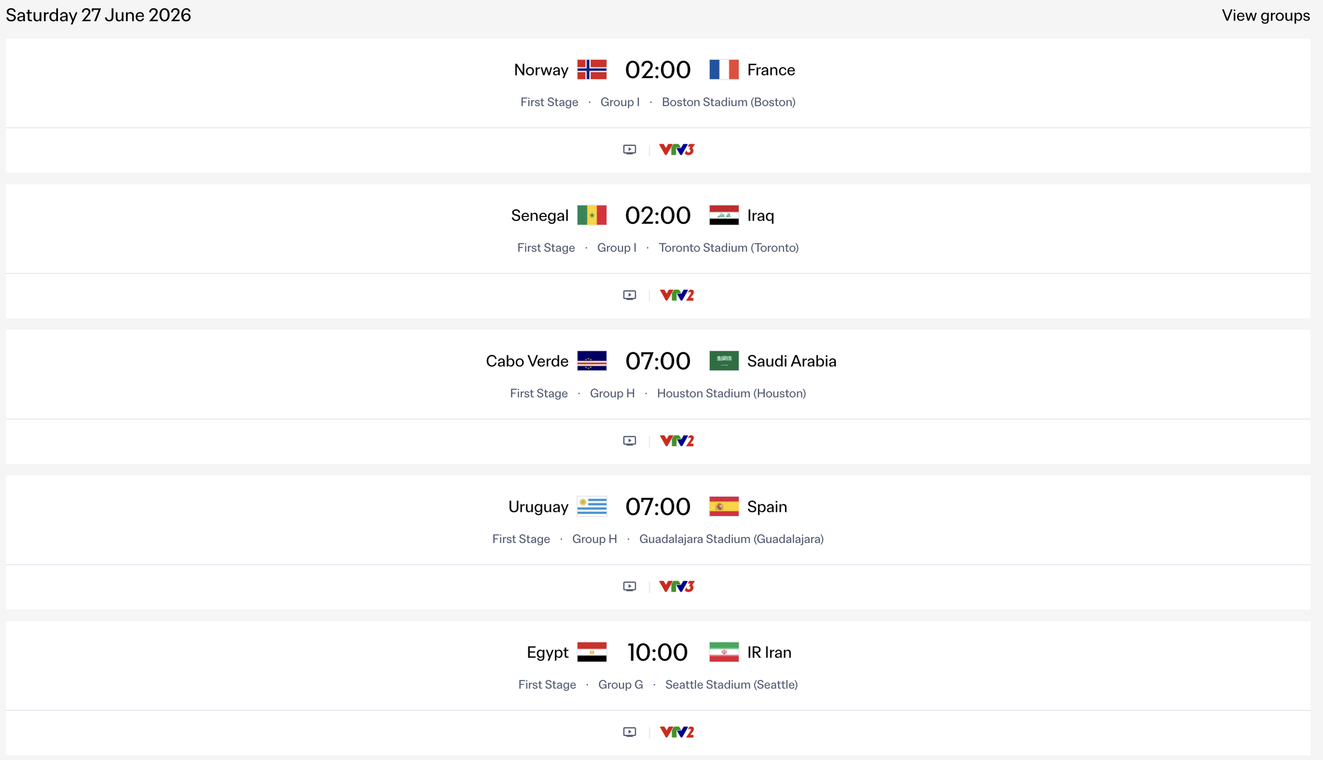1323x760 pixels.
Task: Click the video stream icon under Senegal vs Iraq
Action: click(629, 295)
